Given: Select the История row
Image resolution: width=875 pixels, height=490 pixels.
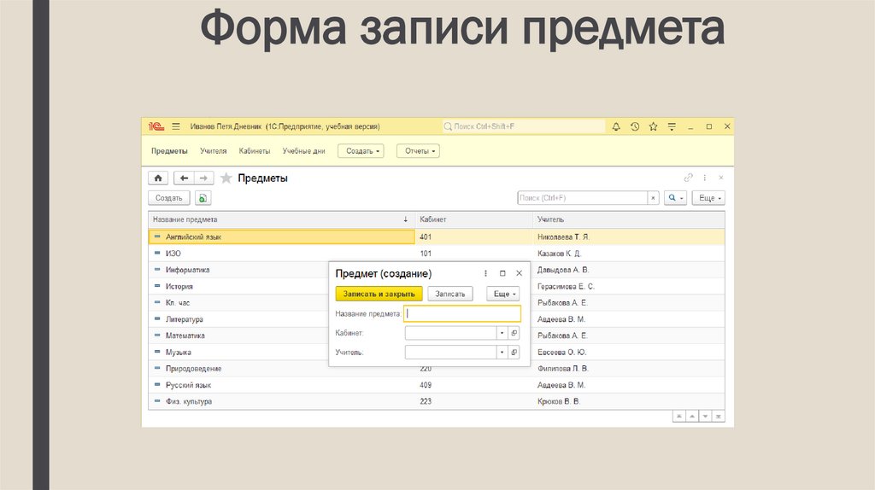Looking at the screenshot, I should coord(239,286).
